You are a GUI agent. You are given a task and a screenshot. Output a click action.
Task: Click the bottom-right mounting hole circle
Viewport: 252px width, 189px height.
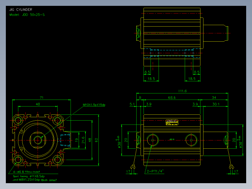point(57,160)
